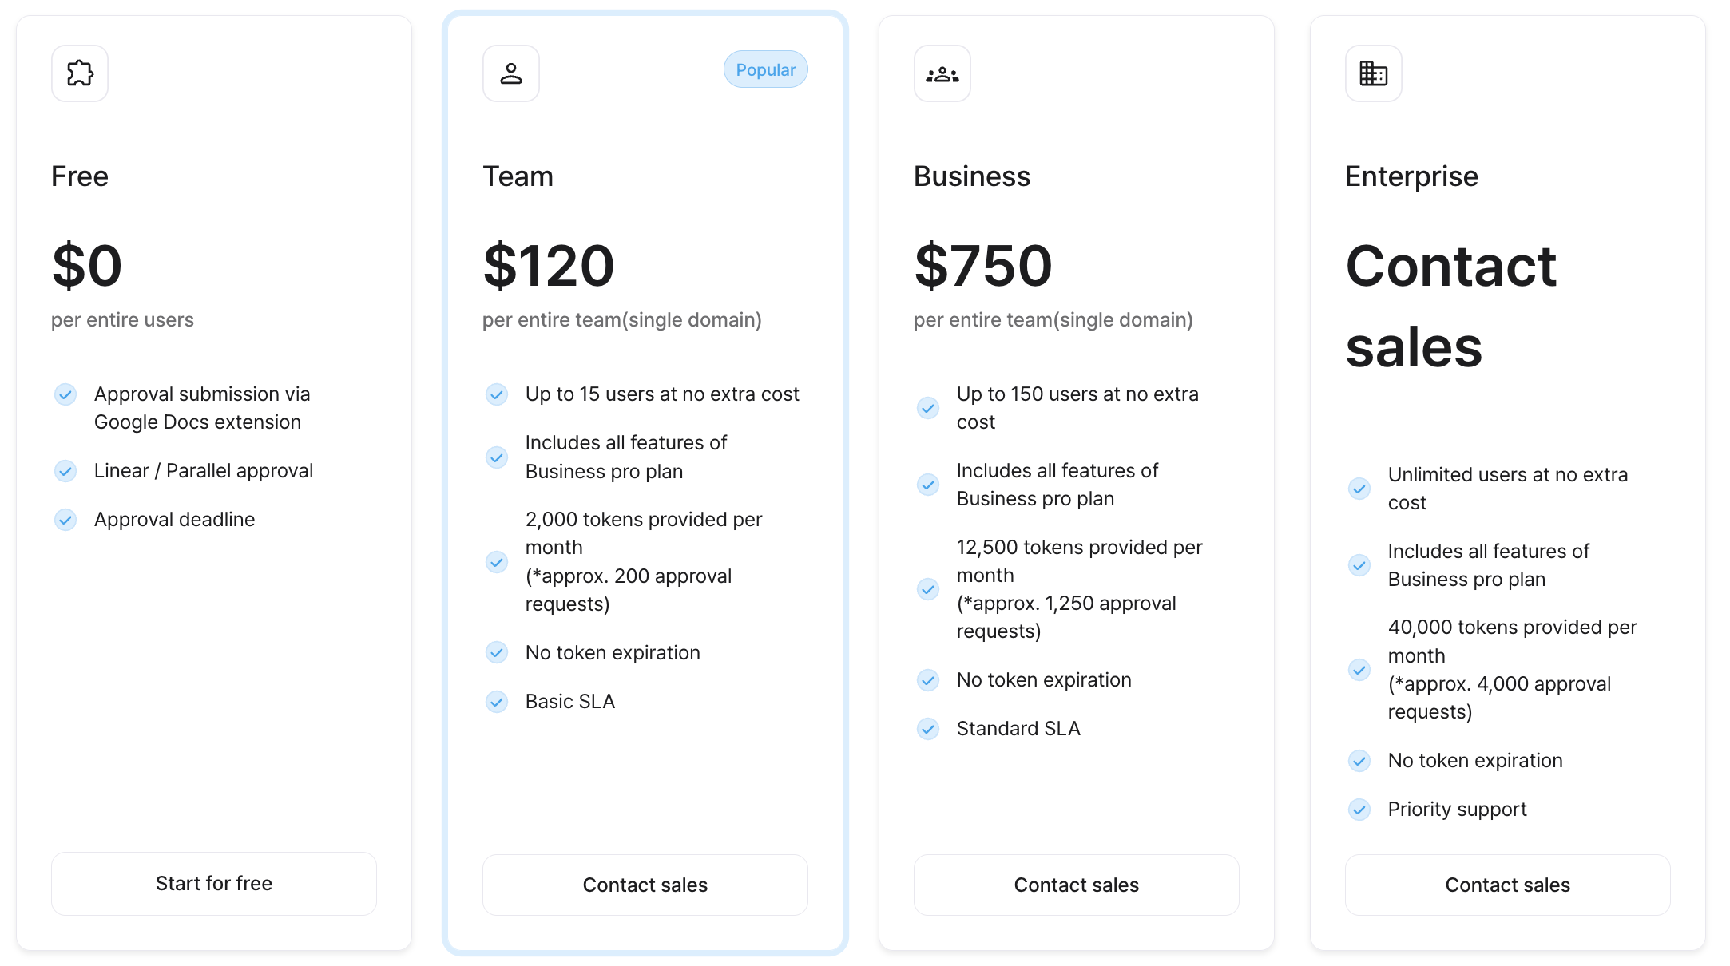Click checkmark beside Linear / Parallel approval
This screenshot has height=966, width=1730.
point(65,471)
